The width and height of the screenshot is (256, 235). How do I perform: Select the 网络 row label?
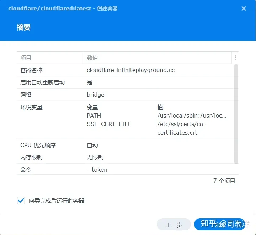26,95
